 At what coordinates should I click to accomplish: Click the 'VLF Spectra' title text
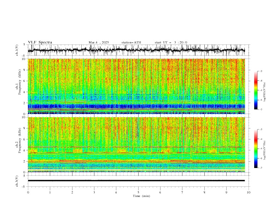click(40, 42)
